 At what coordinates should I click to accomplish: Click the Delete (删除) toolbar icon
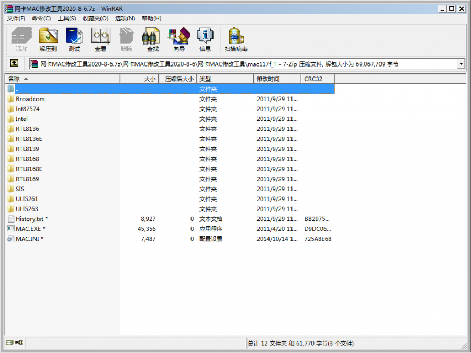(127, 36)
